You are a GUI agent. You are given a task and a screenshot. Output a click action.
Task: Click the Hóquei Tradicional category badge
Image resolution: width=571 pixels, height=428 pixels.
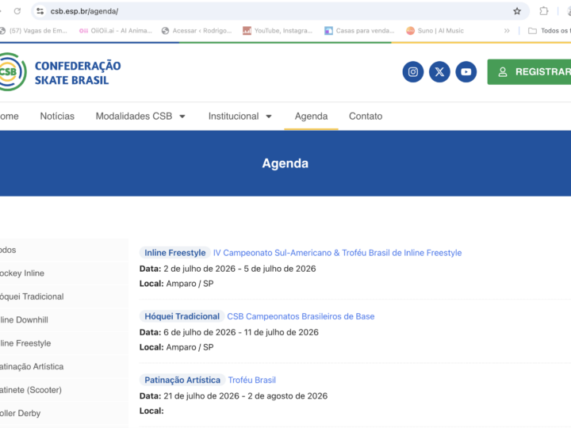point(182,316)
